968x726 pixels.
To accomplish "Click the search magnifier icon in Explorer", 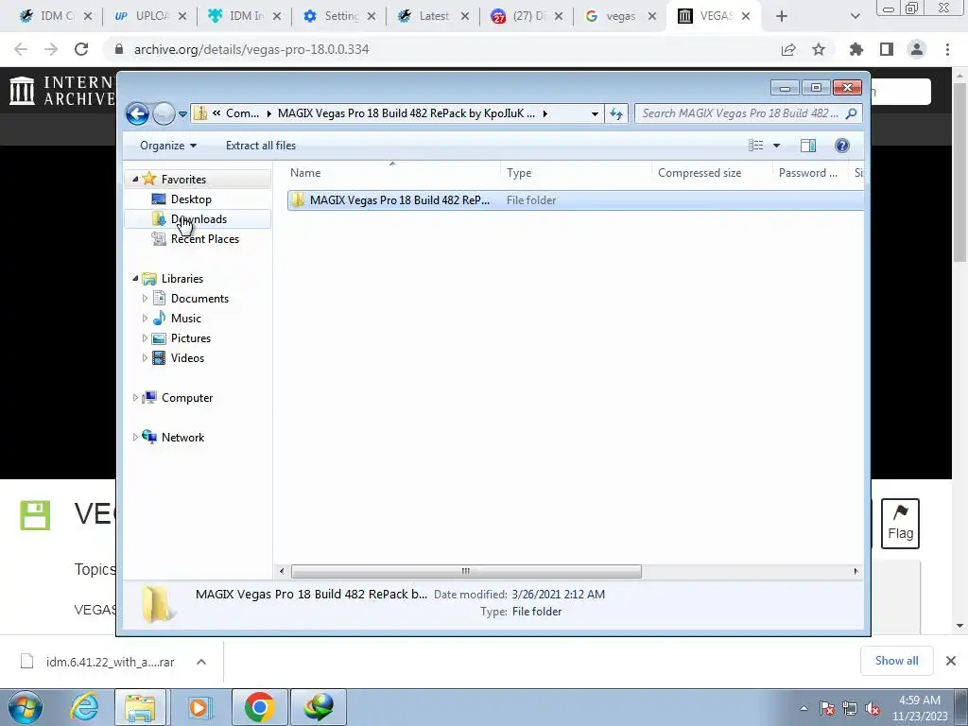I will (851, 113).
